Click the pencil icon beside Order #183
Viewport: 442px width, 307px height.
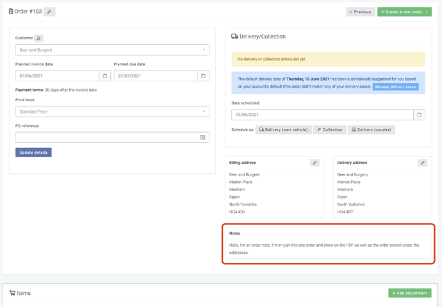49,12
